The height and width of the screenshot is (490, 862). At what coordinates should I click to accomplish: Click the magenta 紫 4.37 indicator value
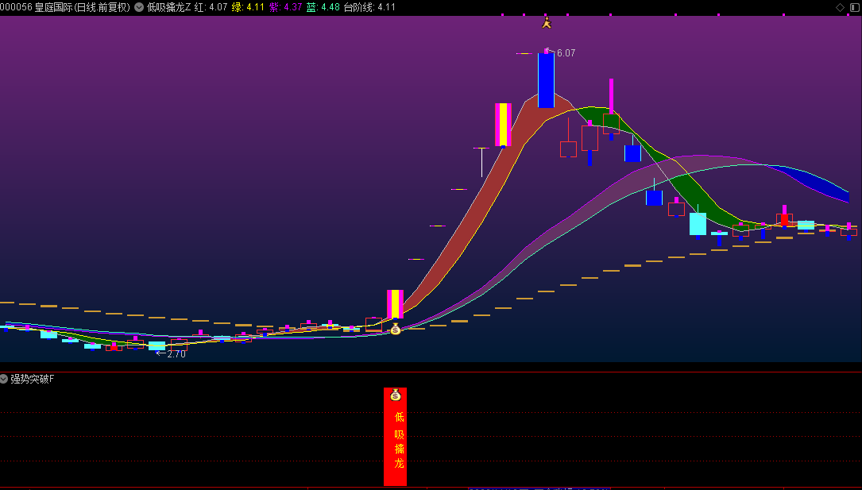pos(285,7)
